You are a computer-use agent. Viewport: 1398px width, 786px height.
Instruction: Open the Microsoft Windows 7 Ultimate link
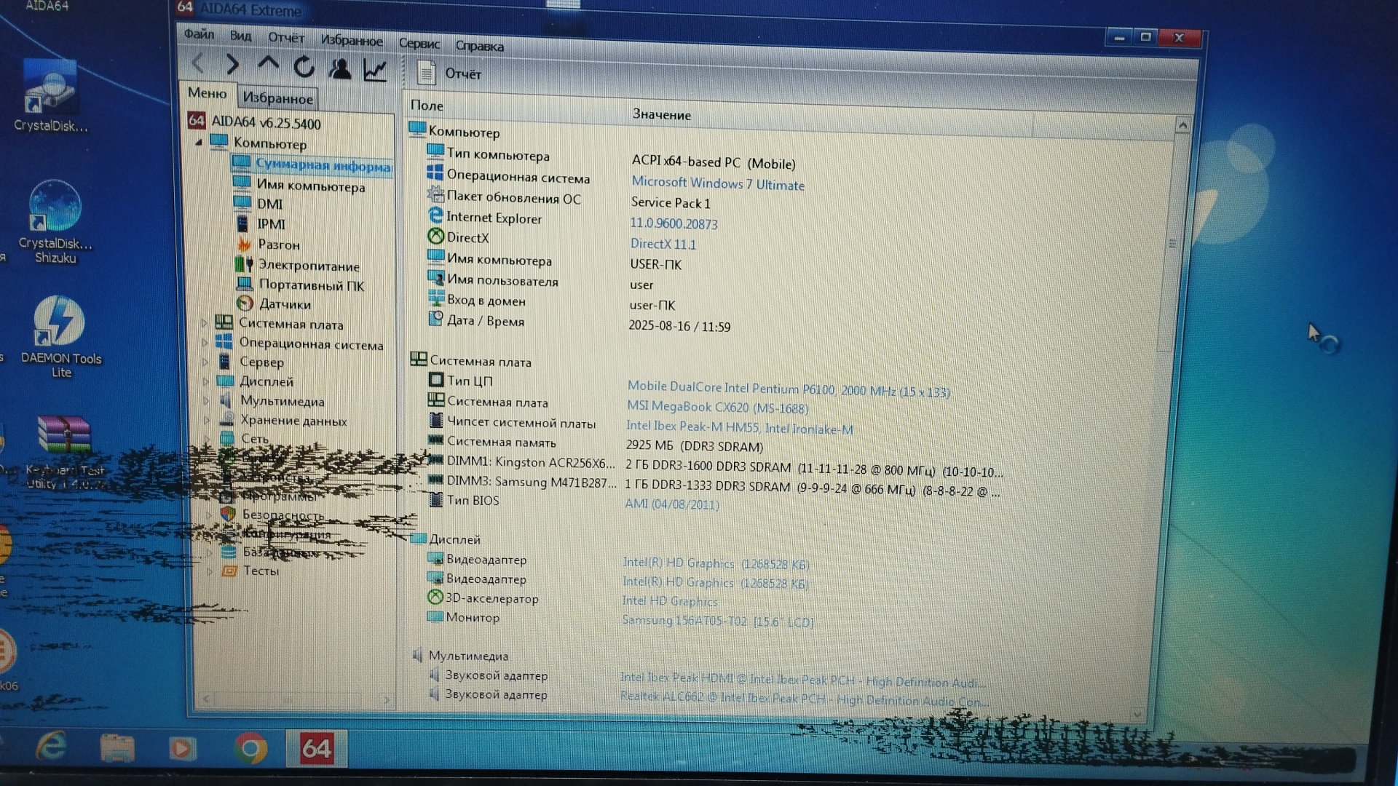[717, 183]
